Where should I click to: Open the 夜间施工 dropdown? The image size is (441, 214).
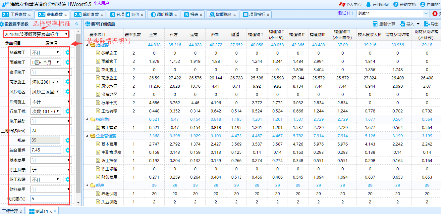51,72
